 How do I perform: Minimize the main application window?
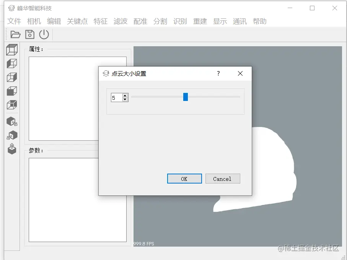click(x=290, y=8)
